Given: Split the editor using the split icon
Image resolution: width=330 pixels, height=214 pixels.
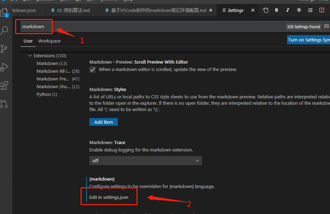Looking at the screenshot, I should click(x=321, y=10).
